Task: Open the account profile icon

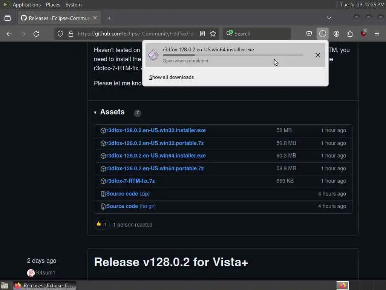Action: click(x=336, y=34)
